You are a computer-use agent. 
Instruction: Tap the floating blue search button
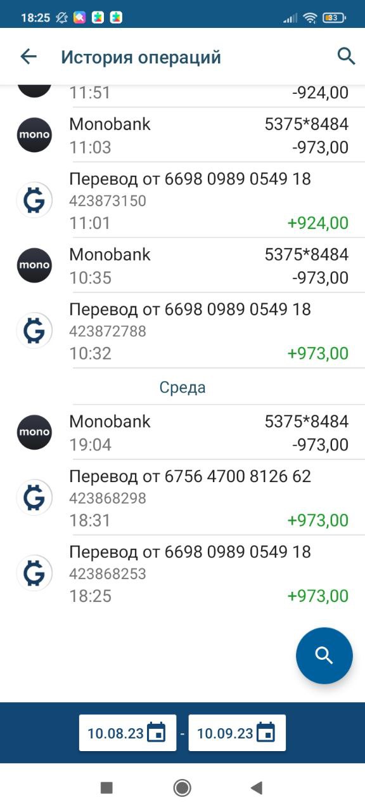click(324, 655)
